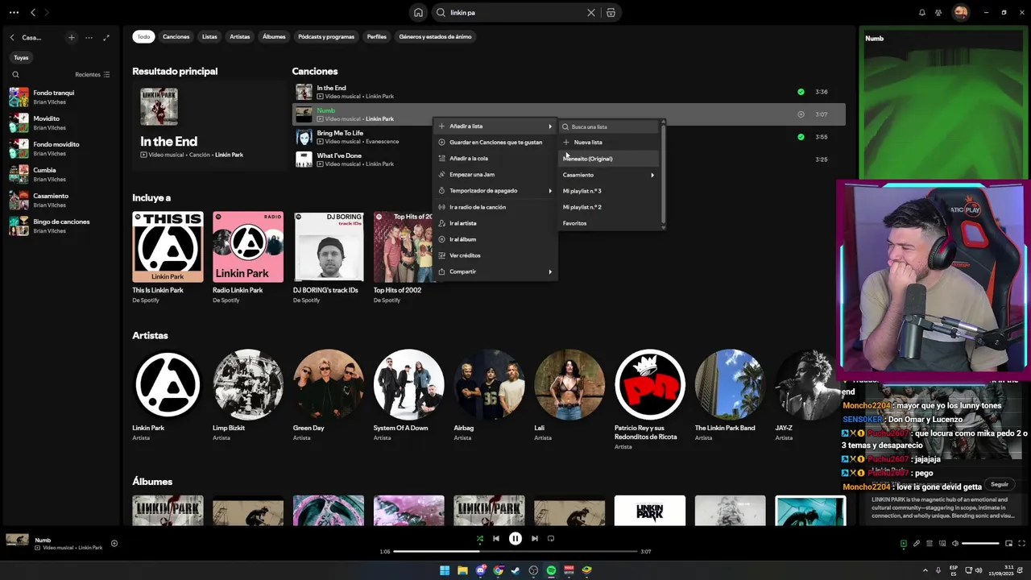Image resolution: width=1031 pixels, height=580 pixels.
Task: Connect to a device icon
Action: pos(942,544)
